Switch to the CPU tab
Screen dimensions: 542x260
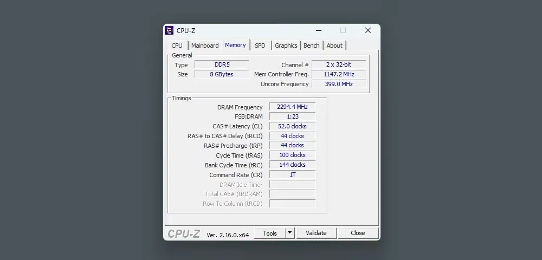click(x=177, y=45)
